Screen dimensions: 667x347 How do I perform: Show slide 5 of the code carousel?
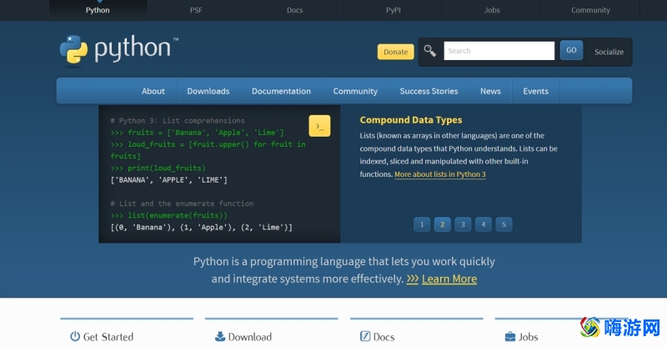click(504, 224)
